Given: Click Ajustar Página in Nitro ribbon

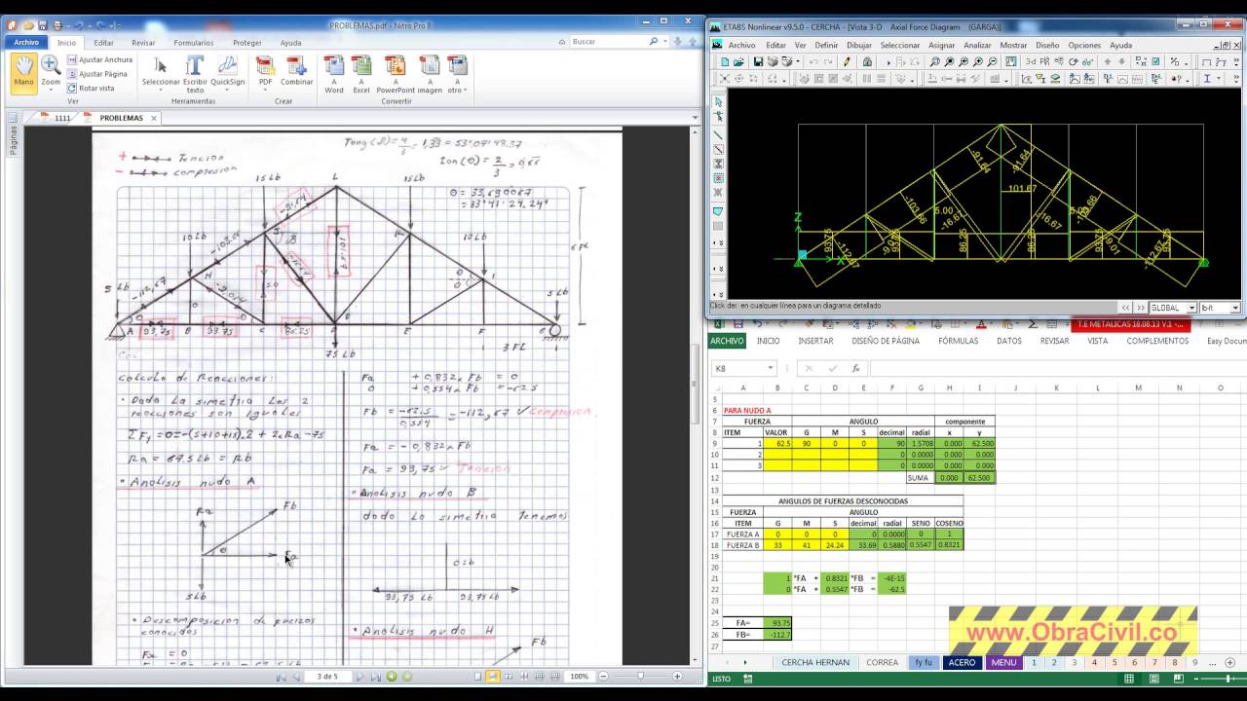Looking at the screenshot, I should [x=96, y=74].
